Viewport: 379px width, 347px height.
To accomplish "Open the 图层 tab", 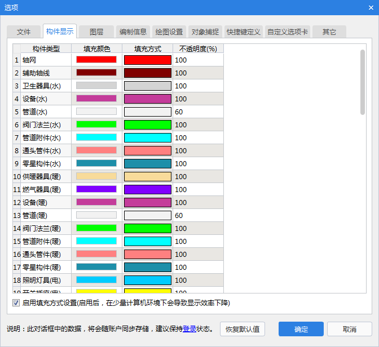I will [x=96, y=32].
